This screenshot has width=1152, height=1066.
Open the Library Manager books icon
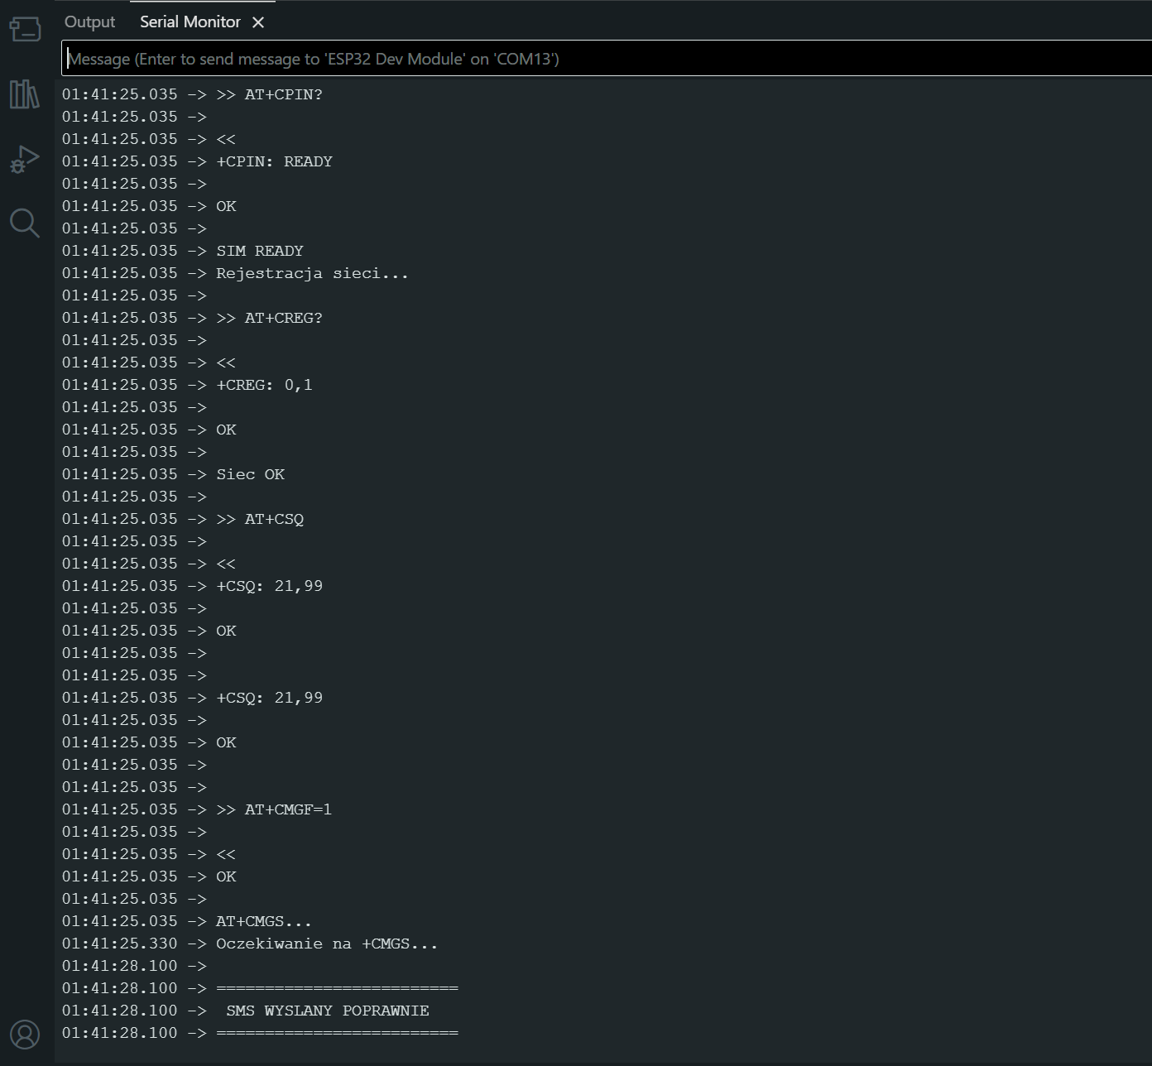coord(24,94)
